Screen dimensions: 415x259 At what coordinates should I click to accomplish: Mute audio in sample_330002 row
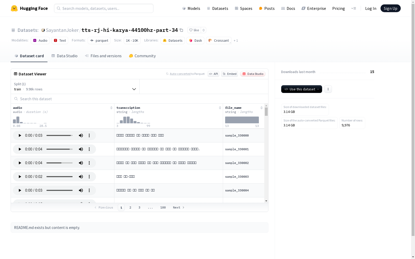coord(81,163)
